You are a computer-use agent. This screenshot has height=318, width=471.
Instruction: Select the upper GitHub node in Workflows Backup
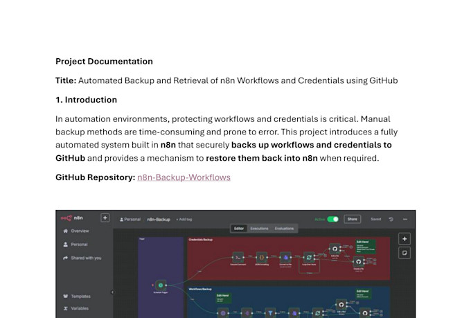coord(341,305)
